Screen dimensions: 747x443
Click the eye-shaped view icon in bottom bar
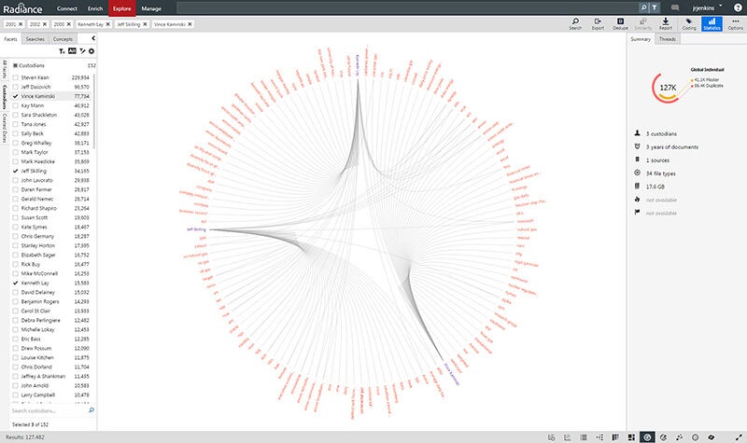point(712,436)
